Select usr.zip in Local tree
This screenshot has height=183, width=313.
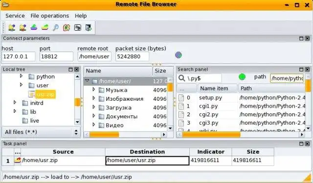coord(45,94)
